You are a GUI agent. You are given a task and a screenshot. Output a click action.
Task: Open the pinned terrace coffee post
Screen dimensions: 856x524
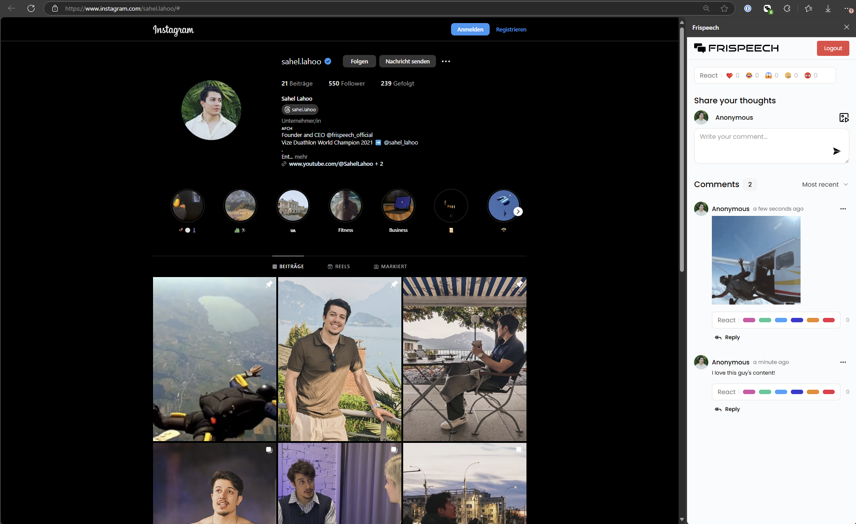(x=465, y=359)
